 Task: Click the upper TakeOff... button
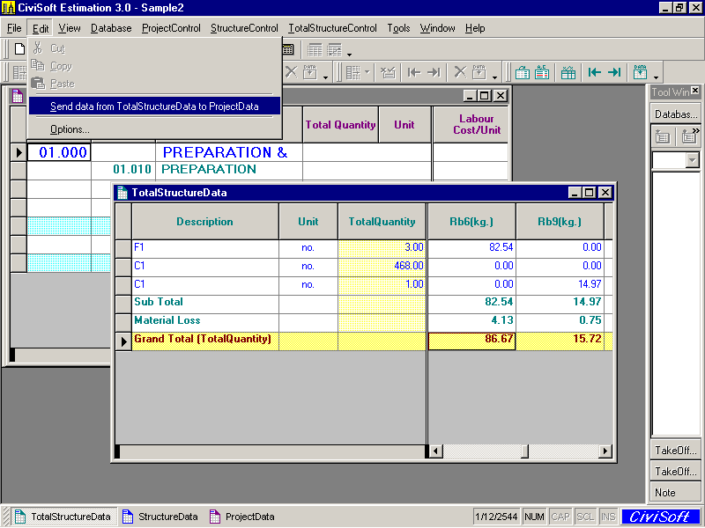pyautogui.click(x=675, y=451)
